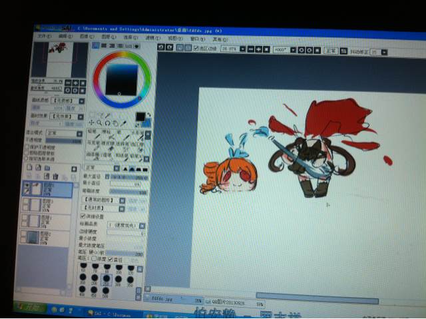Open the 其他 Others menu
Screen dimensions: 426x319
coord(220,39)
